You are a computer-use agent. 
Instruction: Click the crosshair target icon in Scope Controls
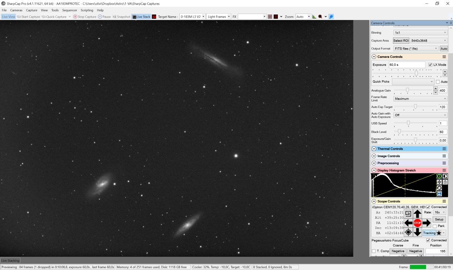click(x=408, y=232)
